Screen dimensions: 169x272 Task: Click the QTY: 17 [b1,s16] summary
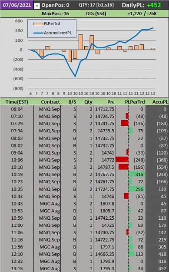coord(96,5)
